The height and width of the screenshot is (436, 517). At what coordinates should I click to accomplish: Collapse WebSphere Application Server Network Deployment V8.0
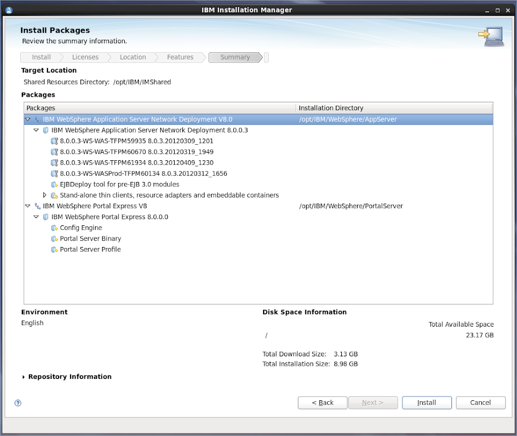[27, 119]
